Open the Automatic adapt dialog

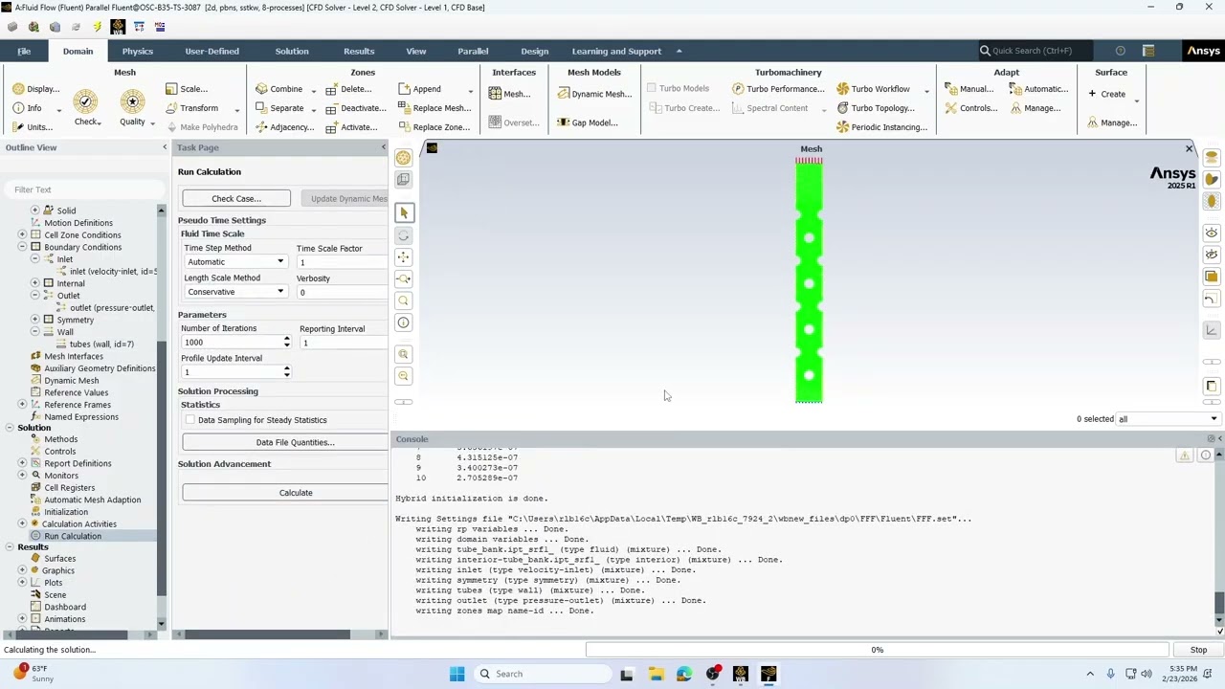pos(1038,89)
